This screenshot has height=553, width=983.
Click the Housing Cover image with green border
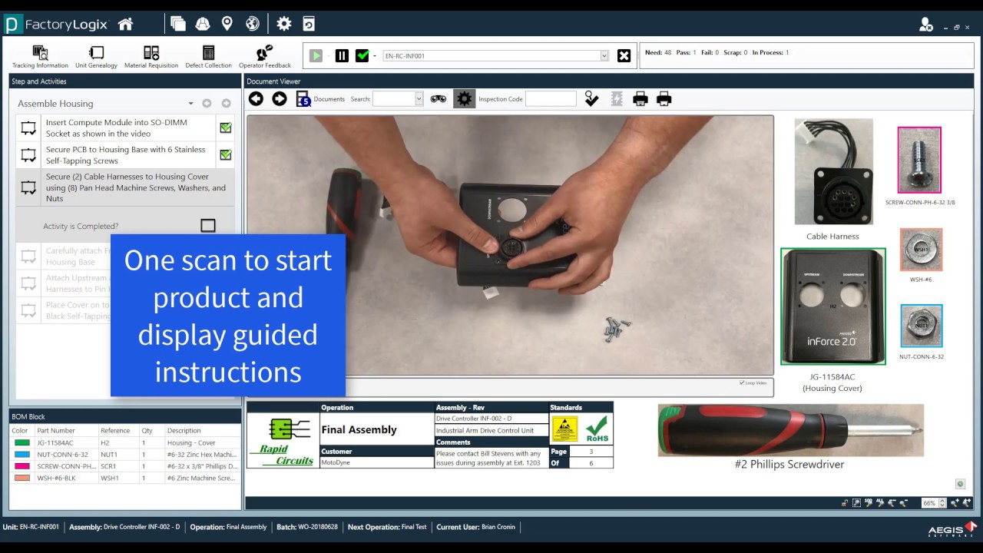[x=833, y=306]
